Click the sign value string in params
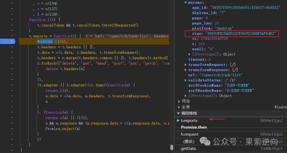Screen dimensions: 287x153 (x=242, y=33)
